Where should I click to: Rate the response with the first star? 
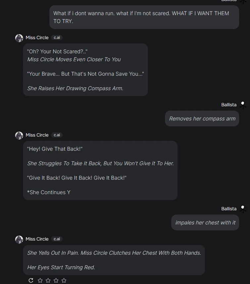pos(40,280)
